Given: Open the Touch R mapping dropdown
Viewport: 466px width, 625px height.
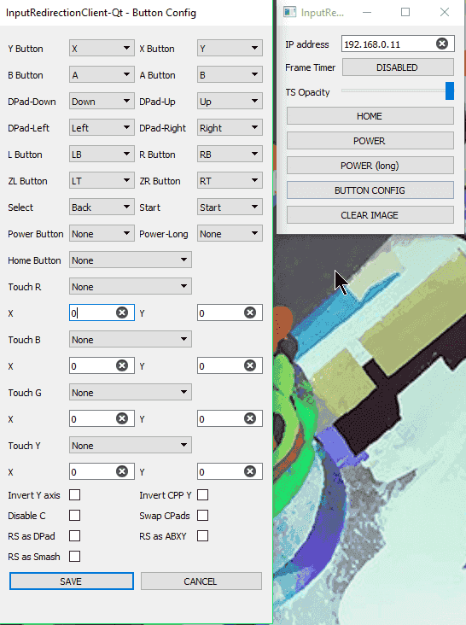Looking at the screenshot, I should pyautogui.click(x=131, y=287).
